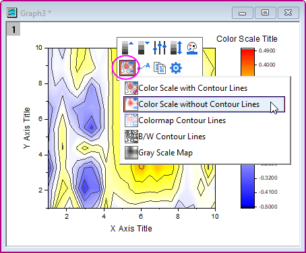Choose Color Scale without Contour Lines
The image size is (306, 253).
tap(204, 104)
